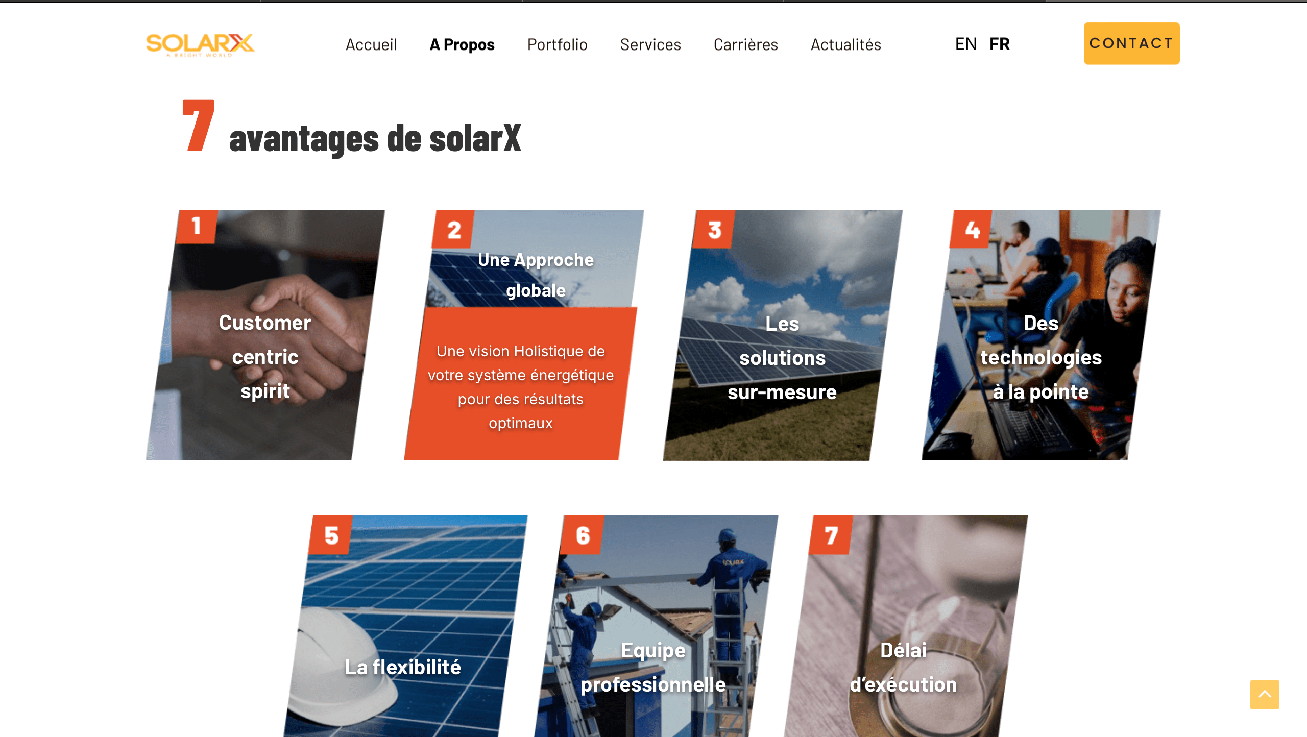Screen dimensions: 1307x737
Task: Click the number 6 badge
Action: point(582,535)
